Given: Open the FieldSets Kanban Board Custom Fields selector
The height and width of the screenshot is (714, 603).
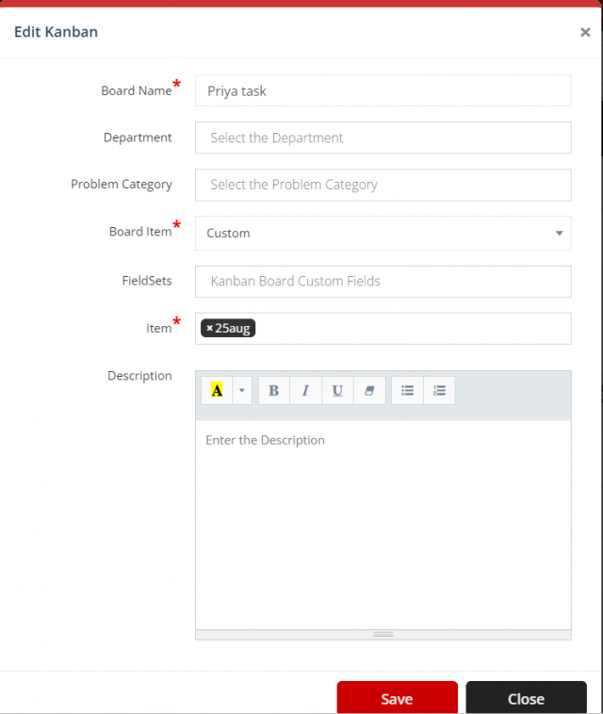Looking at the screenshot, I should [x=383, y=282].
